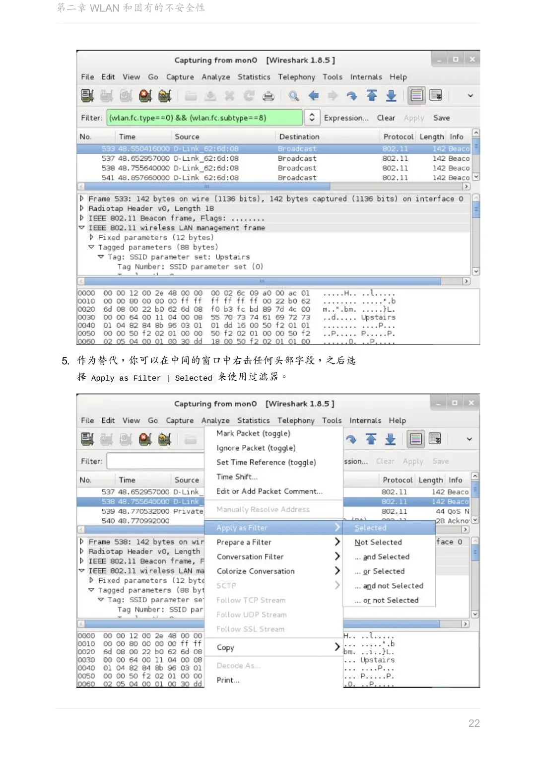This screenshot has height=758, width=536.
Task: Click find packet magnifier icon in upper toolbar
Action: point(294,96)
